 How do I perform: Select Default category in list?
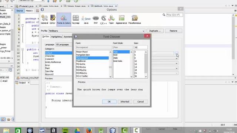(x=59, y=53)
